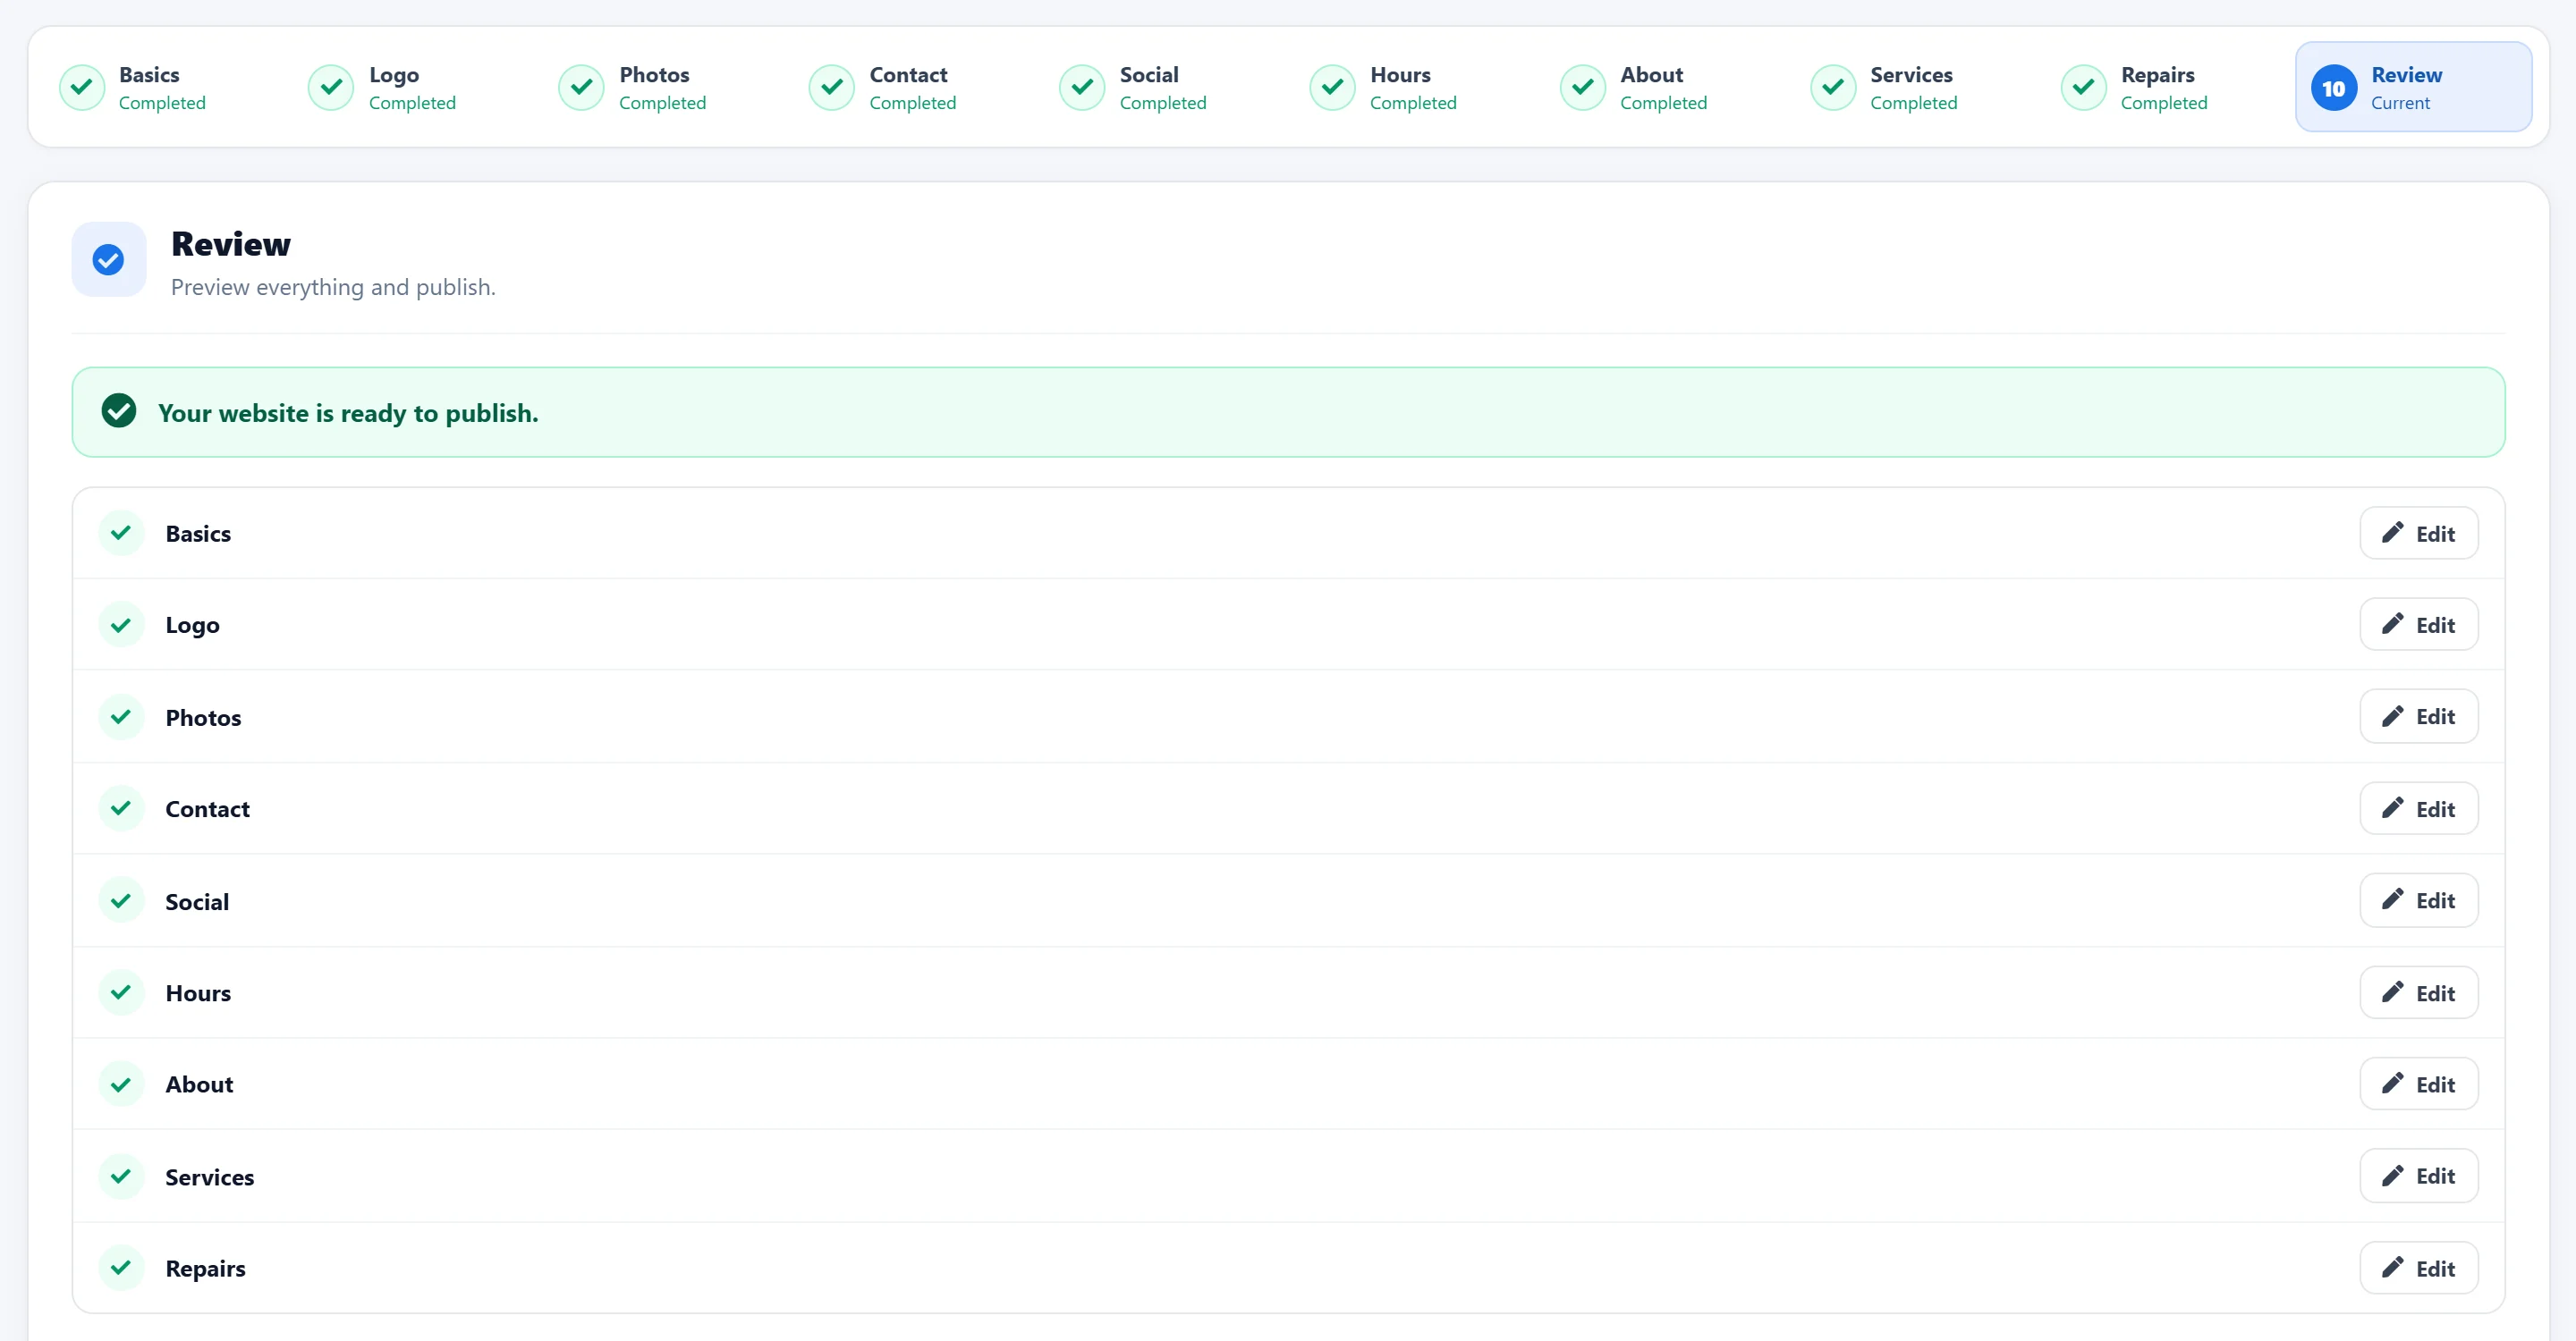
Task: Open the Services step in stepper
Action: (x=1912, y=88)
